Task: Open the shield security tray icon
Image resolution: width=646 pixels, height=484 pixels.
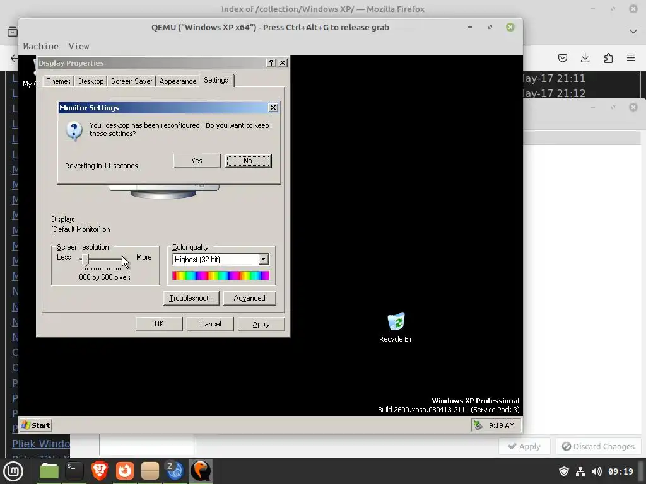Action: [564, 471]
